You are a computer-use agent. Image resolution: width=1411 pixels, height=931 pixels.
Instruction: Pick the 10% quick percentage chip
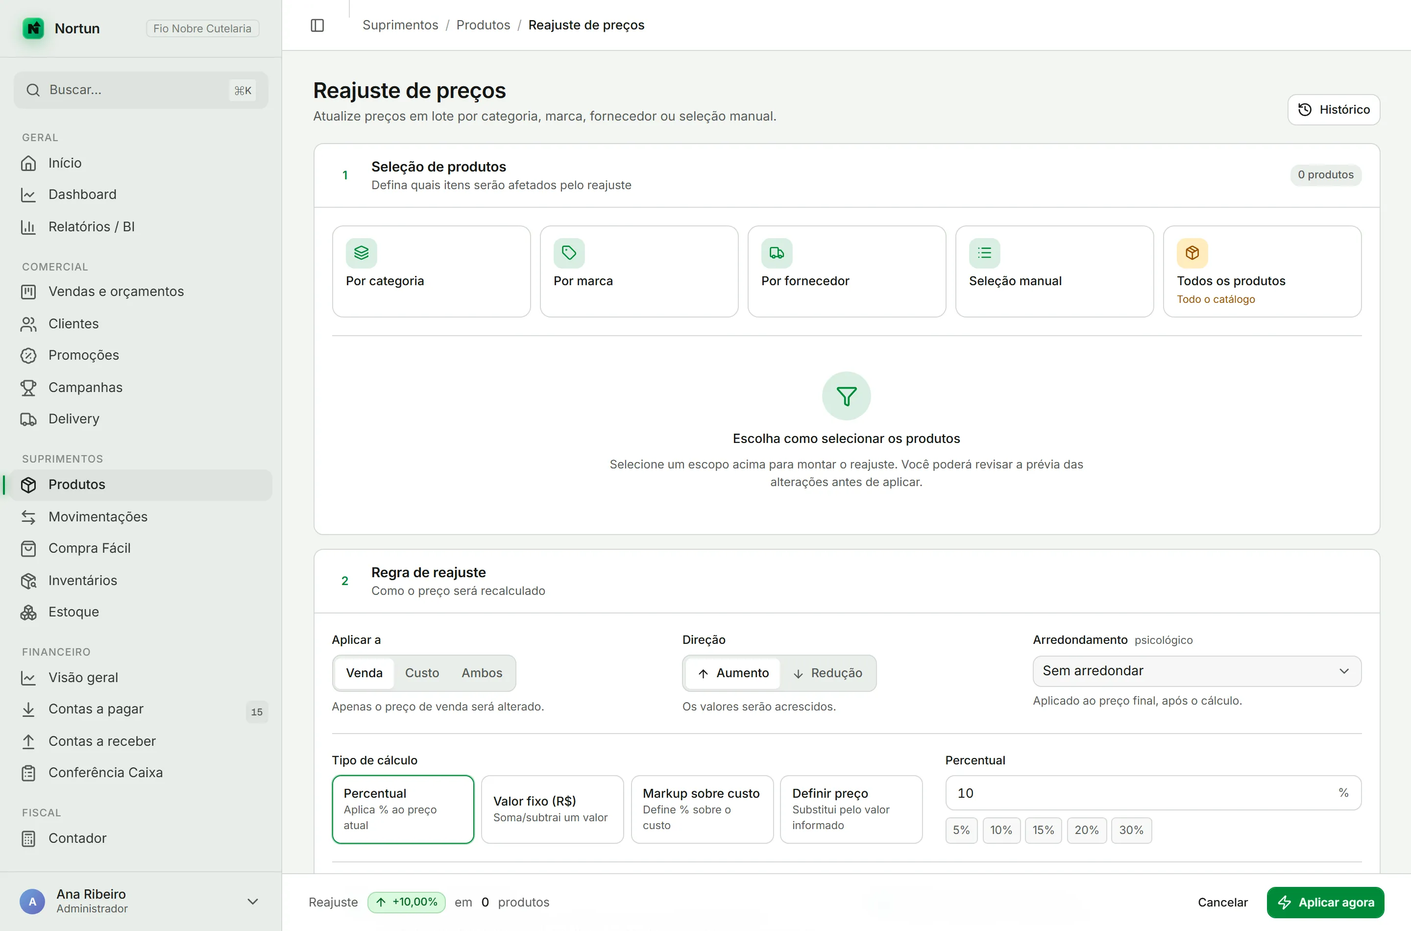point(1001,830)
